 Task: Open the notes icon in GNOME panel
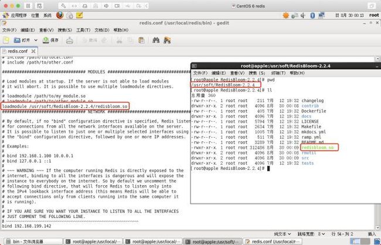(x=80, y=15)
